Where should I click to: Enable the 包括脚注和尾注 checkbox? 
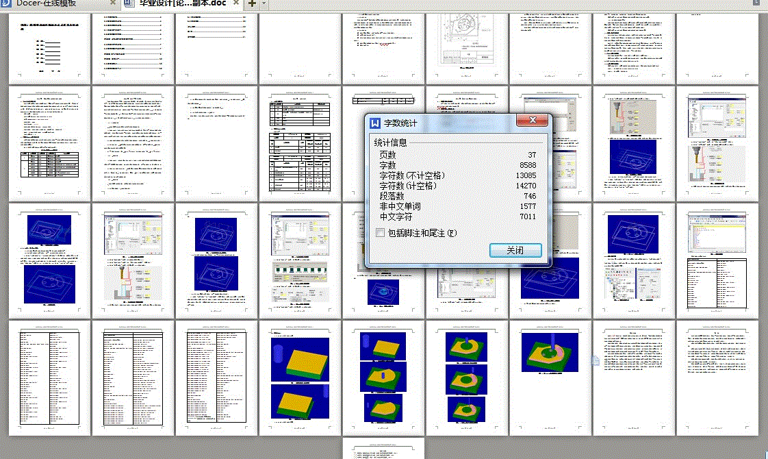click(x=380, y=232)
